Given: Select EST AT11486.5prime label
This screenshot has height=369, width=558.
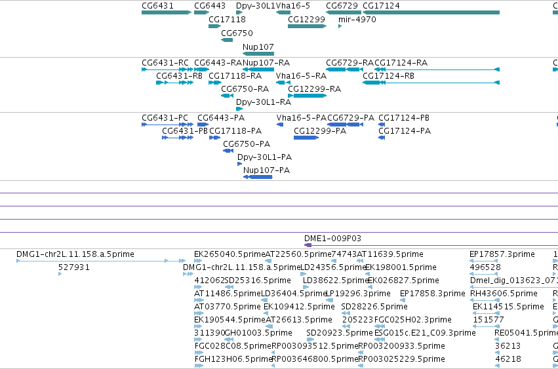Looking at the screenshot, I should (228, 294).
